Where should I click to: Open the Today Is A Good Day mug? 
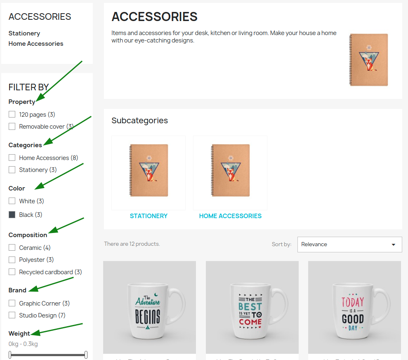click(x=354, y=307)
